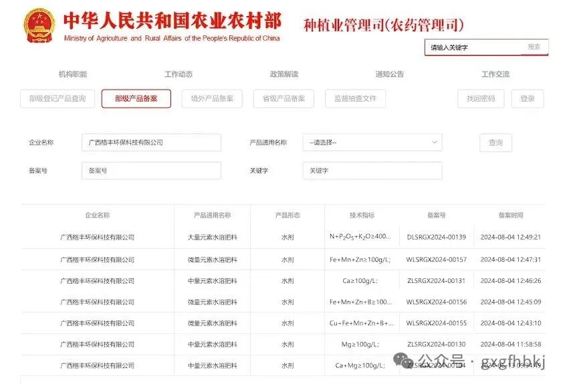Screen dimensions: 563x384
Task: Click the 查询 query button
Action: [496, 142]
